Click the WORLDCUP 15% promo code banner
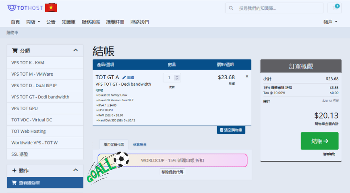 [172, 160]
